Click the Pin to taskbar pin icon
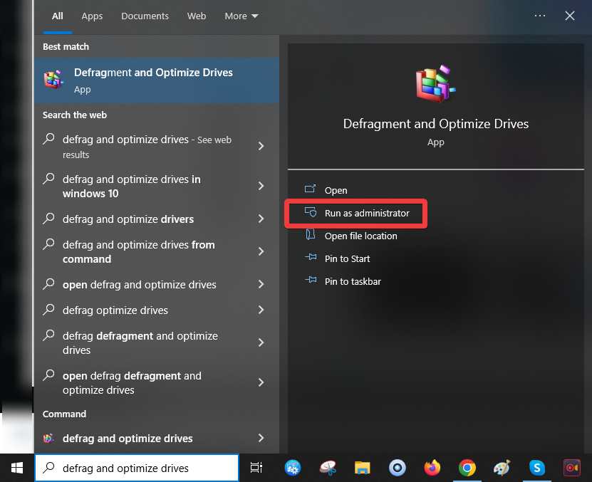The width and height of the screenshot is (592, 482). pyautogui.click(x=311, y=280)
